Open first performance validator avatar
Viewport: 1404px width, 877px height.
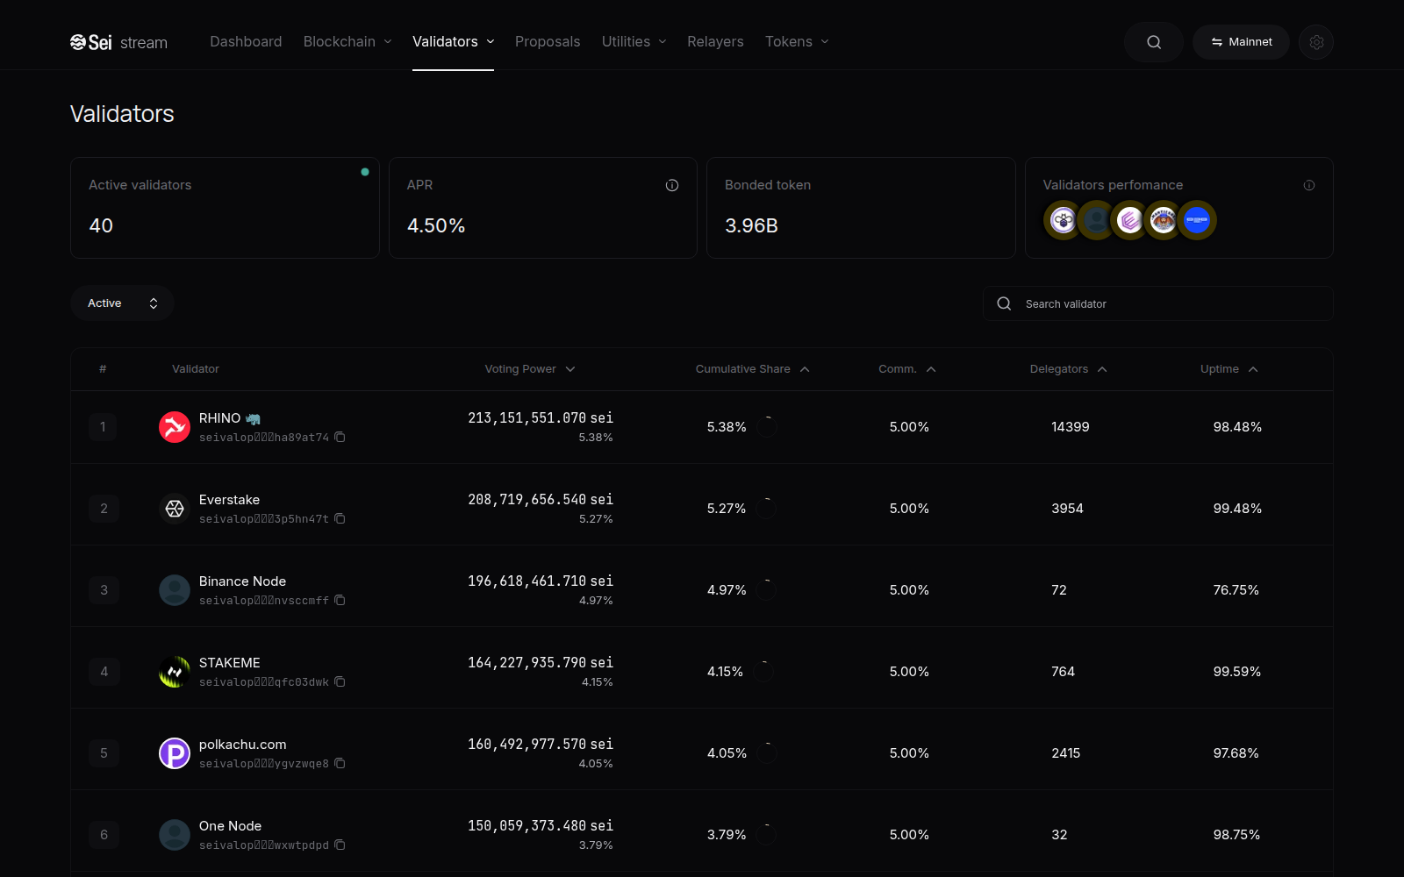tap(1063, 220)
